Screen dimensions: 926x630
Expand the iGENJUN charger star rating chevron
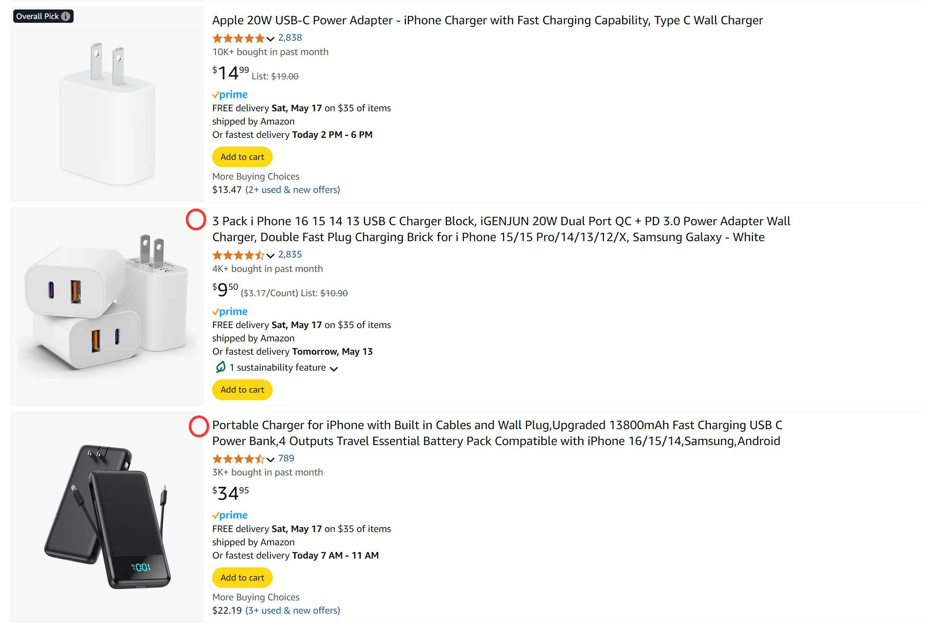(270, 256)
